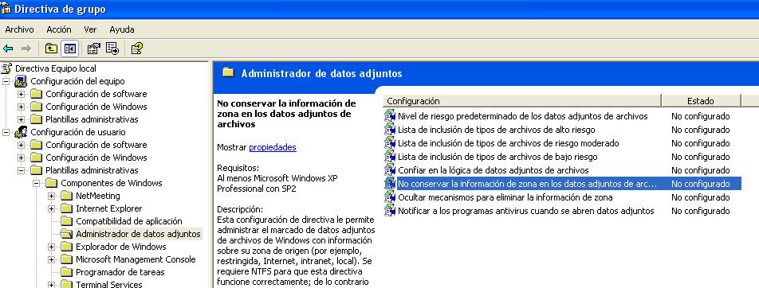The image size is (759, 288).
Task: Select 'Ocultar mecanismos para eliminar la información de zona'
Action: (x=505, y=197)
